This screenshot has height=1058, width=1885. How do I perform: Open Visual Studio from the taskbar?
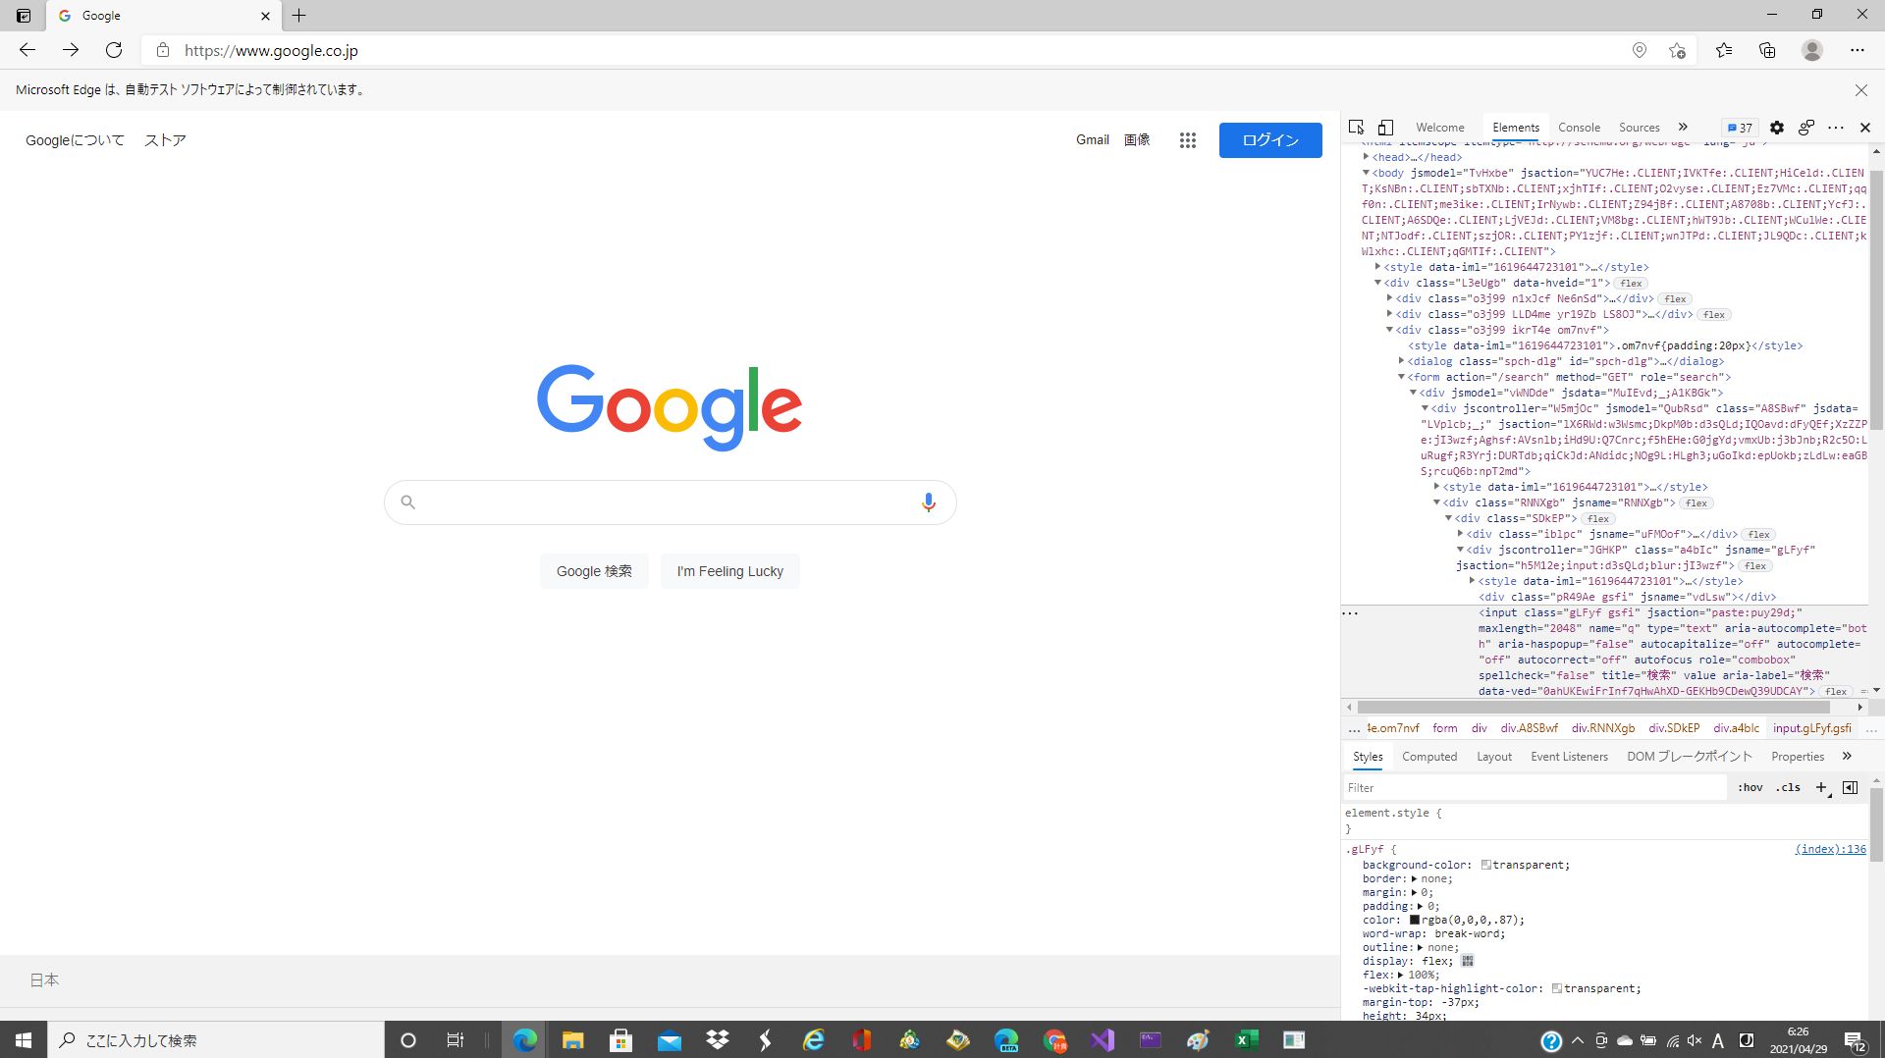tap(1103, 1040)
